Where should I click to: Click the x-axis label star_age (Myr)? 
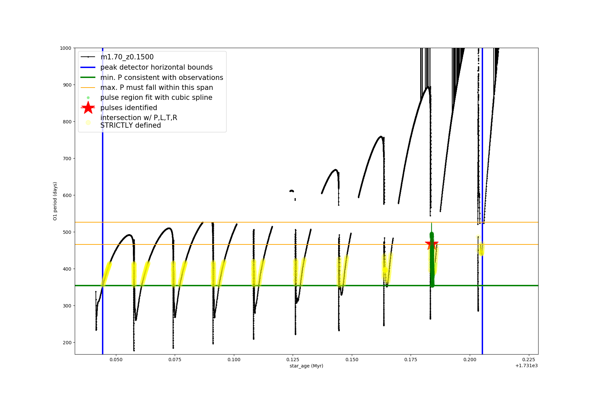(306, 366)
